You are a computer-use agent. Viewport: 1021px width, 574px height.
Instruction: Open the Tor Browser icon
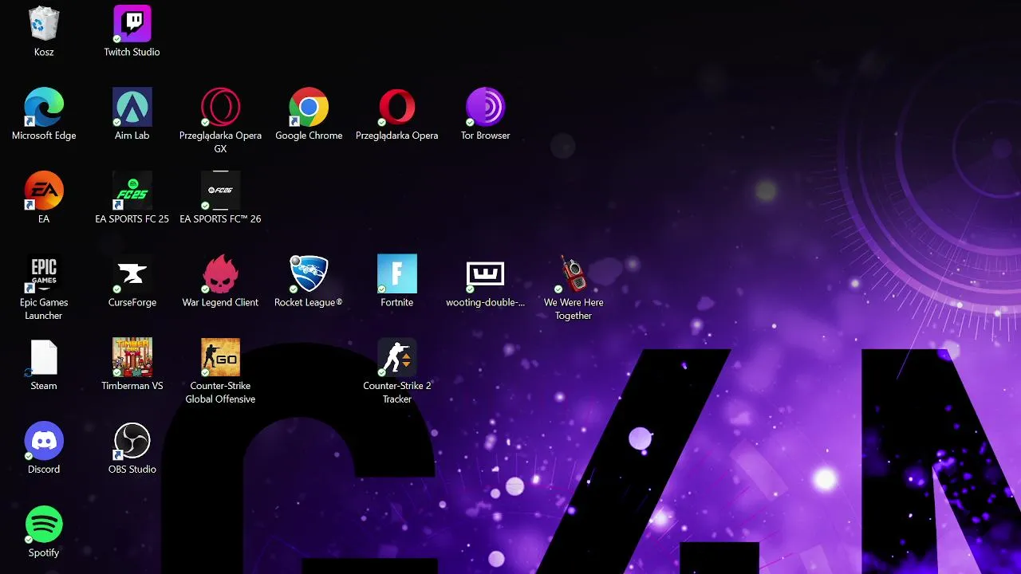tap(485, 107)
